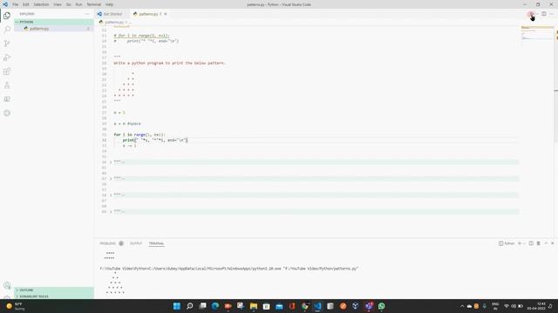Unfold collapsed docstring on line 69
Screen dimensions: 558x313
coord(111,211)
